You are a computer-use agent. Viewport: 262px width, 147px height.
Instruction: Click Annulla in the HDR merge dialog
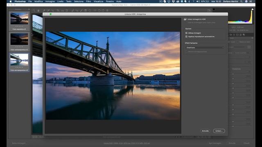pos(205,131)
